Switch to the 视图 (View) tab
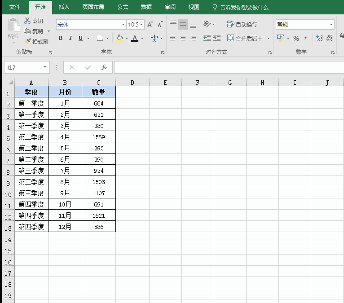344x303 pixels. tap(194, 7)
